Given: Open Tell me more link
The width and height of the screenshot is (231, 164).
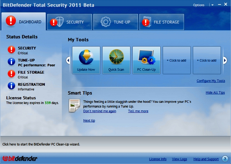Looking at the screenshot, I should click(138, 111).
